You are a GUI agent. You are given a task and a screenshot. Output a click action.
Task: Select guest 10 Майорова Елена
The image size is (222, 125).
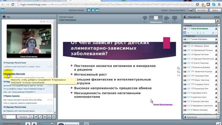(200, 46)
